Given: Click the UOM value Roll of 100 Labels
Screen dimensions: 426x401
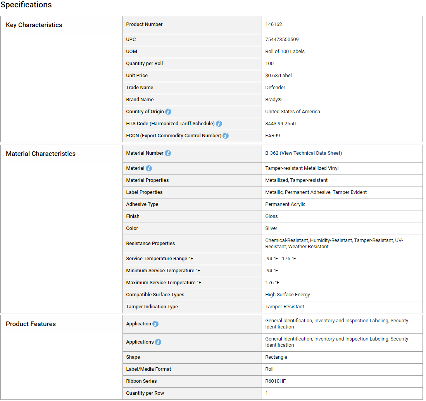Looking at the screenshot, I should 285,51.
